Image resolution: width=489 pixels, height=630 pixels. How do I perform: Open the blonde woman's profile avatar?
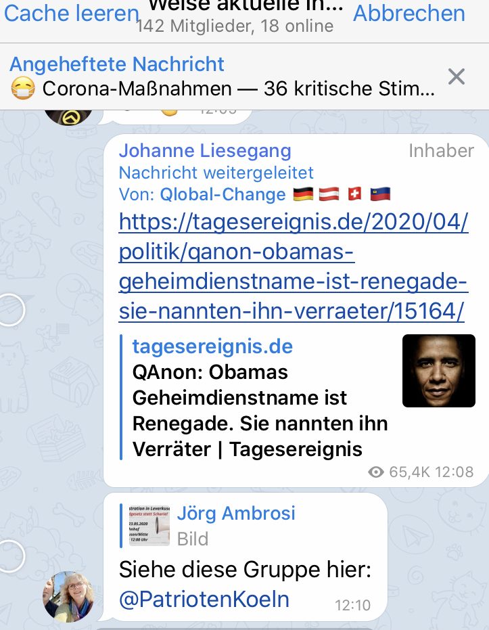[x=69, y=597]
